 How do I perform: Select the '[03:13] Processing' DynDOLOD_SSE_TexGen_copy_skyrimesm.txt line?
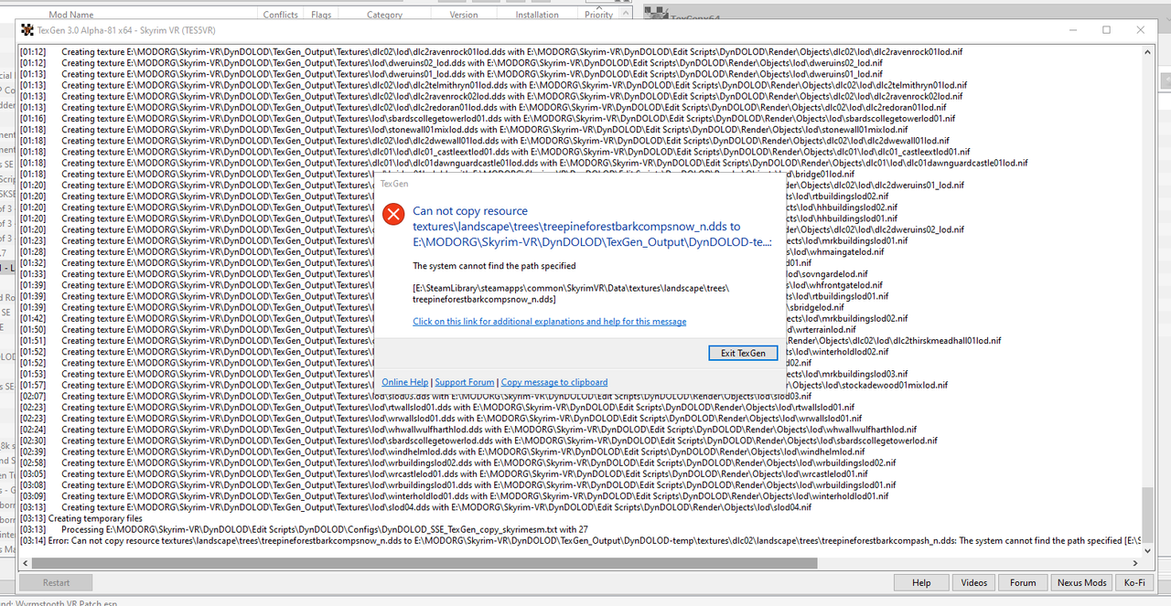click(304, 529)
